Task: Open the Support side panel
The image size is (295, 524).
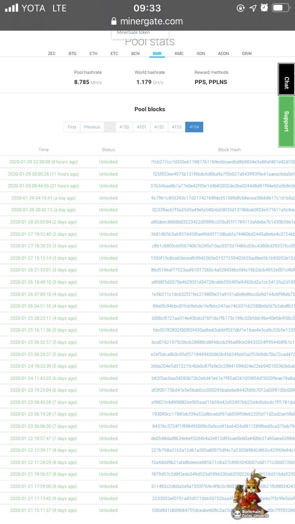Action: coord(286,121)
